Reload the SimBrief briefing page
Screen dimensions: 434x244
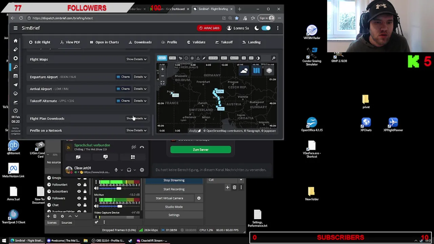(21, 18)
